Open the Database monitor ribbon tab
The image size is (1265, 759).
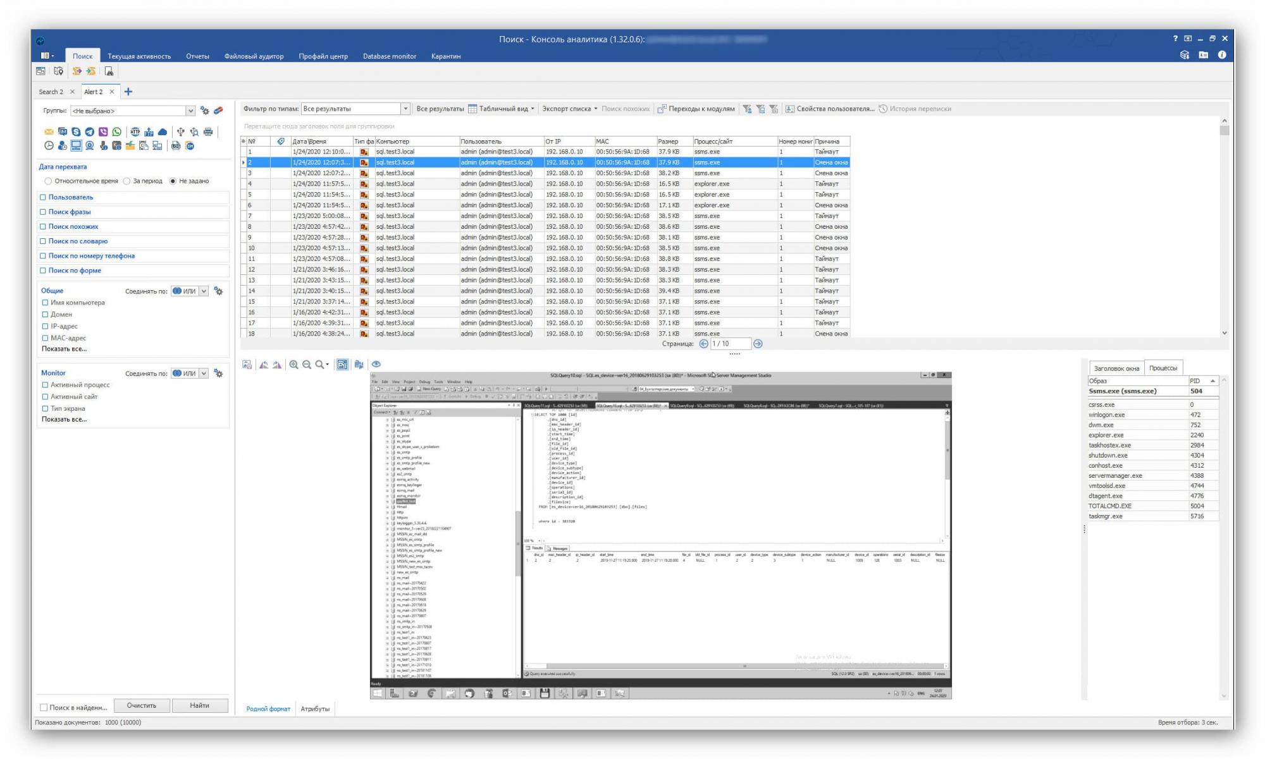click(x=389, y=56)
